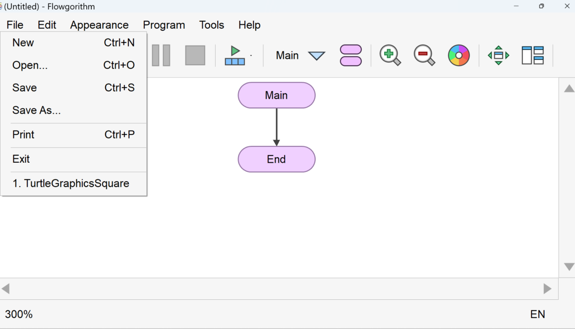The image size is (575, 329).
Task: Open the chart color scheme color wheel icon
Action: (x=459, y=55)
